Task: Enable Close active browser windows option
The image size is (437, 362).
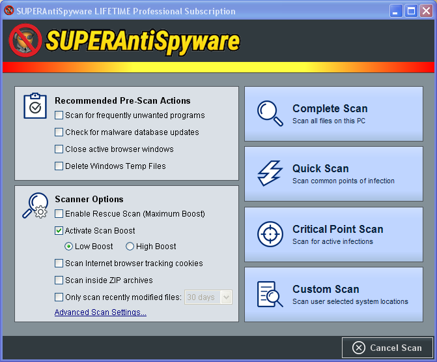Action: coord(59,149)
